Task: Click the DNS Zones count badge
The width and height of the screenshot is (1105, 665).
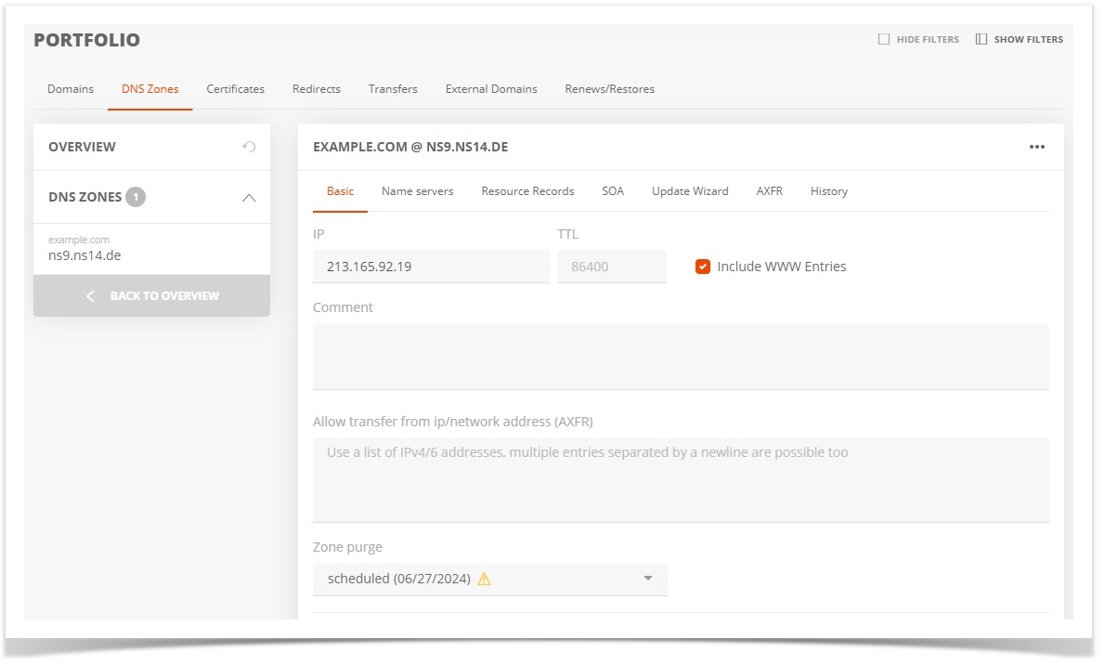Action: [x=136, y=197]
